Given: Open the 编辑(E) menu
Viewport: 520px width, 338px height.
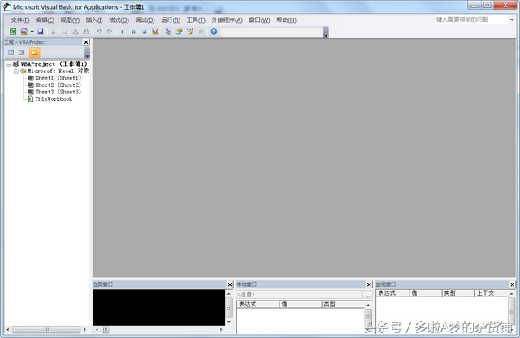Looking at the screenshot, I should pyautogui.click(x=45, y=20).
